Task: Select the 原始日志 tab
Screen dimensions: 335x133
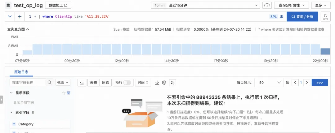Action: coord(21,72)
